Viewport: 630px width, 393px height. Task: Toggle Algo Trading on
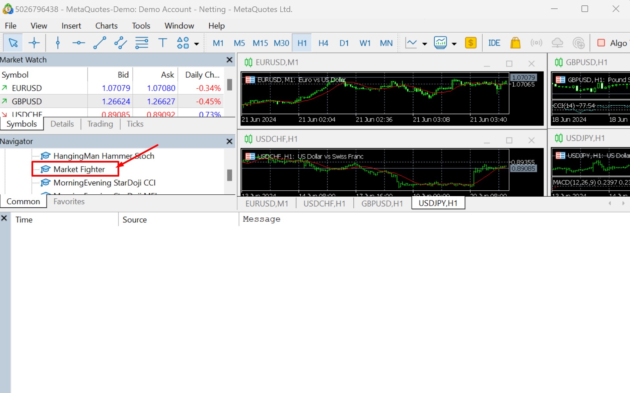point(612,43)
